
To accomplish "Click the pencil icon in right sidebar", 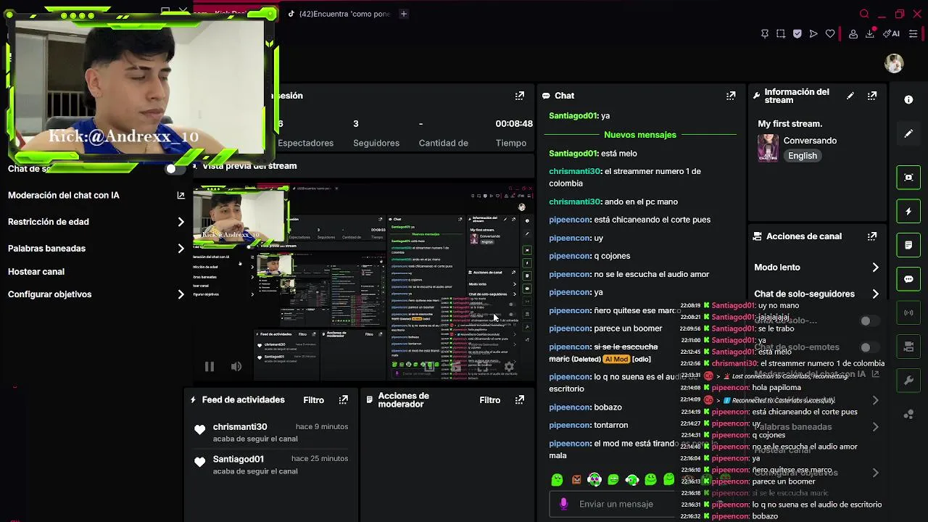I will click(x=908, y=133).
